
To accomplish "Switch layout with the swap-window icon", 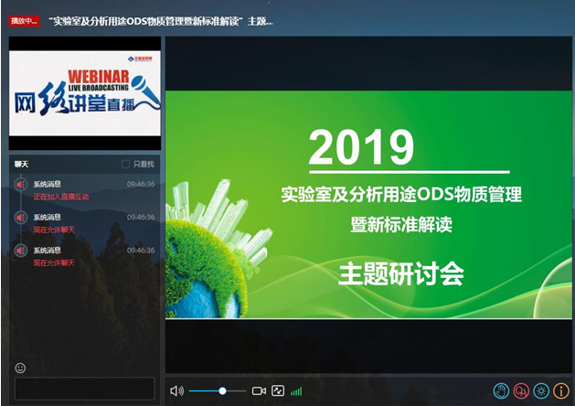I will point(278,390).
